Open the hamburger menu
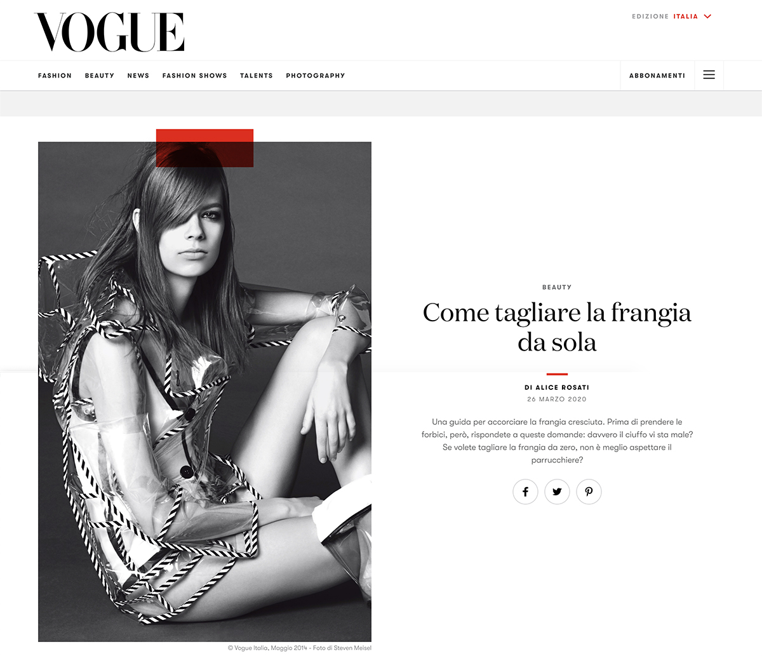The height and width of the screenshot is (656, 762). coord(709,75)
